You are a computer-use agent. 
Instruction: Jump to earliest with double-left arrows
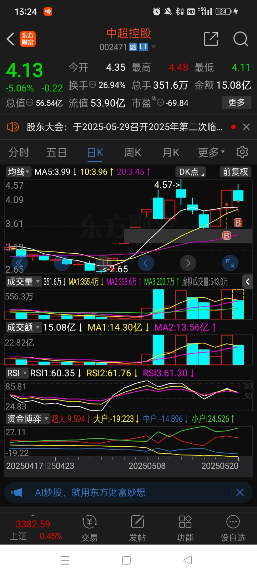19,263
